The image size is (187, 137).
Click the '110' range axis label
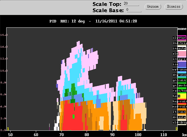click(163, 135)
